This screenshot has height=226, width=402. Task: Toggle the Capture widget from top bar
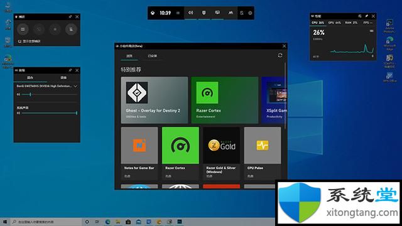[x=204, y=13]
